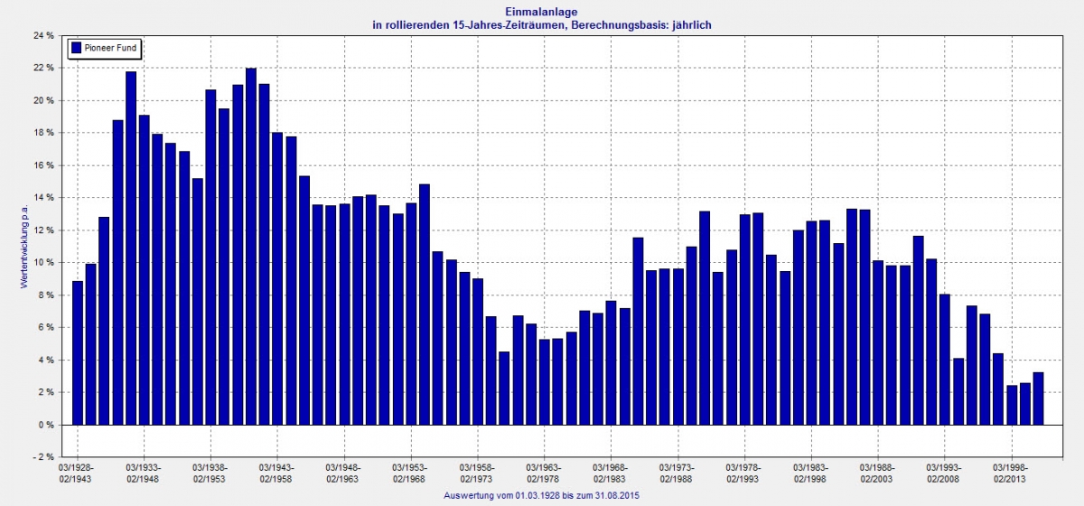
Task: Select the 03/1943-02/1958 x-axis label
Action: 278,473
